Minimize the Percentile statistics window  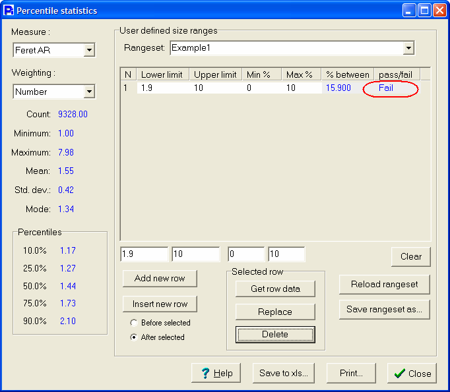410,11
